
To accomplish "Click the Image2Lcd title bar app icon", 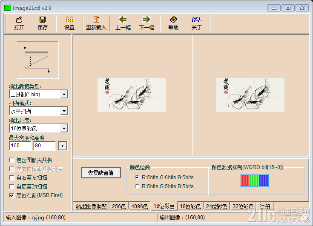I will [x=8, y=8].
